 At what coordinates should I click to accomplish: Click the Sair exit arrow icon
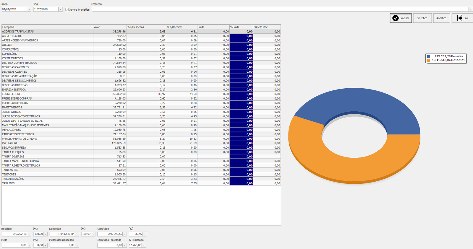pos(459,18)
